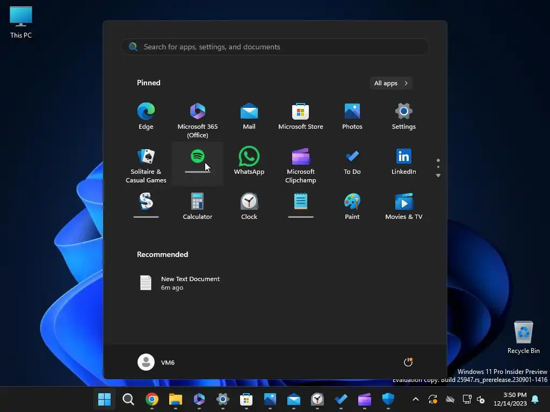Click the Settings gear on taskbar
Viewport: 550px width, 412px height.
tap(223, 399)
